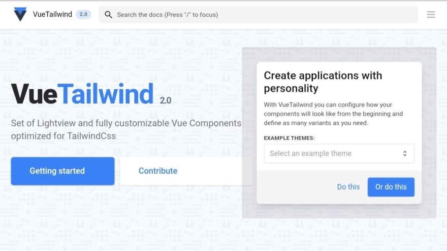447x251 pixels.
Task: Click the Create applications with personality heading
Action: coord(323,82)
